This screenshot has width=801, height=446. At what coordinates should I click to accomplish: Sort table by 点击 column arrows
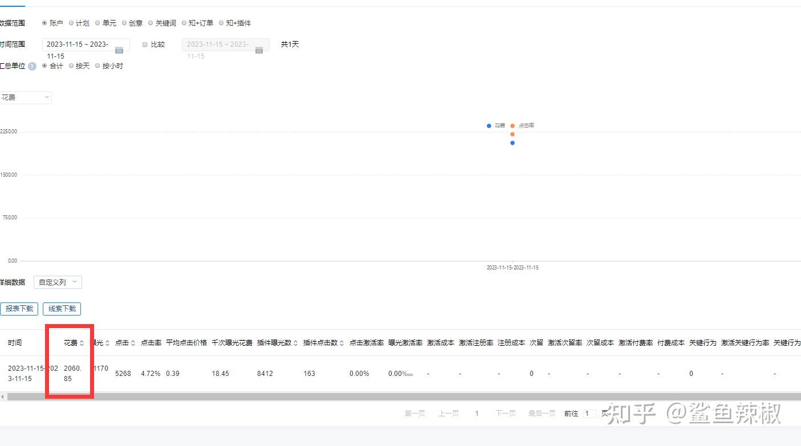[133, 343]
